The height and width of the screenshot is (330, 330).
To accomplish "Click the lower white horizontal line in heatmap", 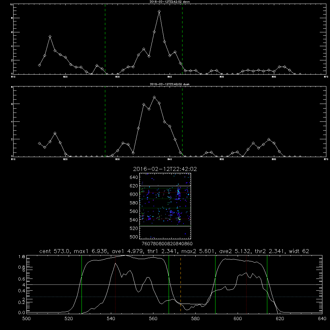I will (165, 226).
